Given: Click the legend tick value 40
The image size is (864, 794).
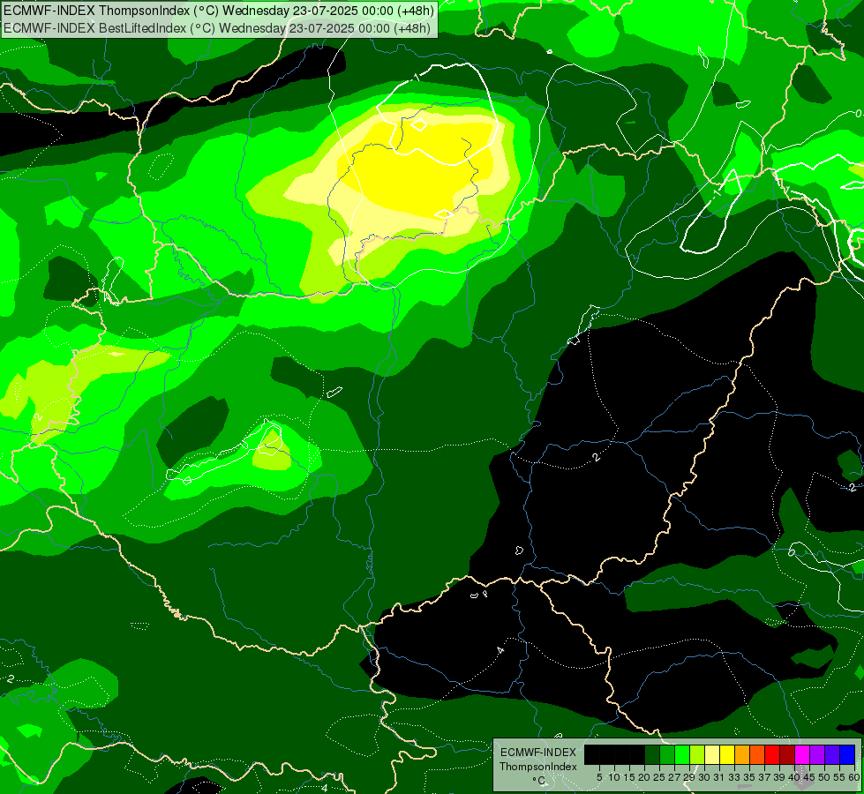Looking at the screenshot, I should [794, 777].
